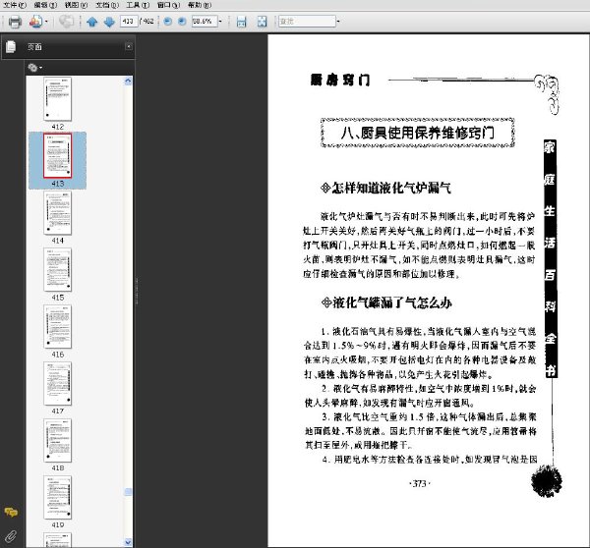The image size is (590, 548).
Task: Click the thumbnail scrollbar thumb
Action: click(x=128, y=492)
